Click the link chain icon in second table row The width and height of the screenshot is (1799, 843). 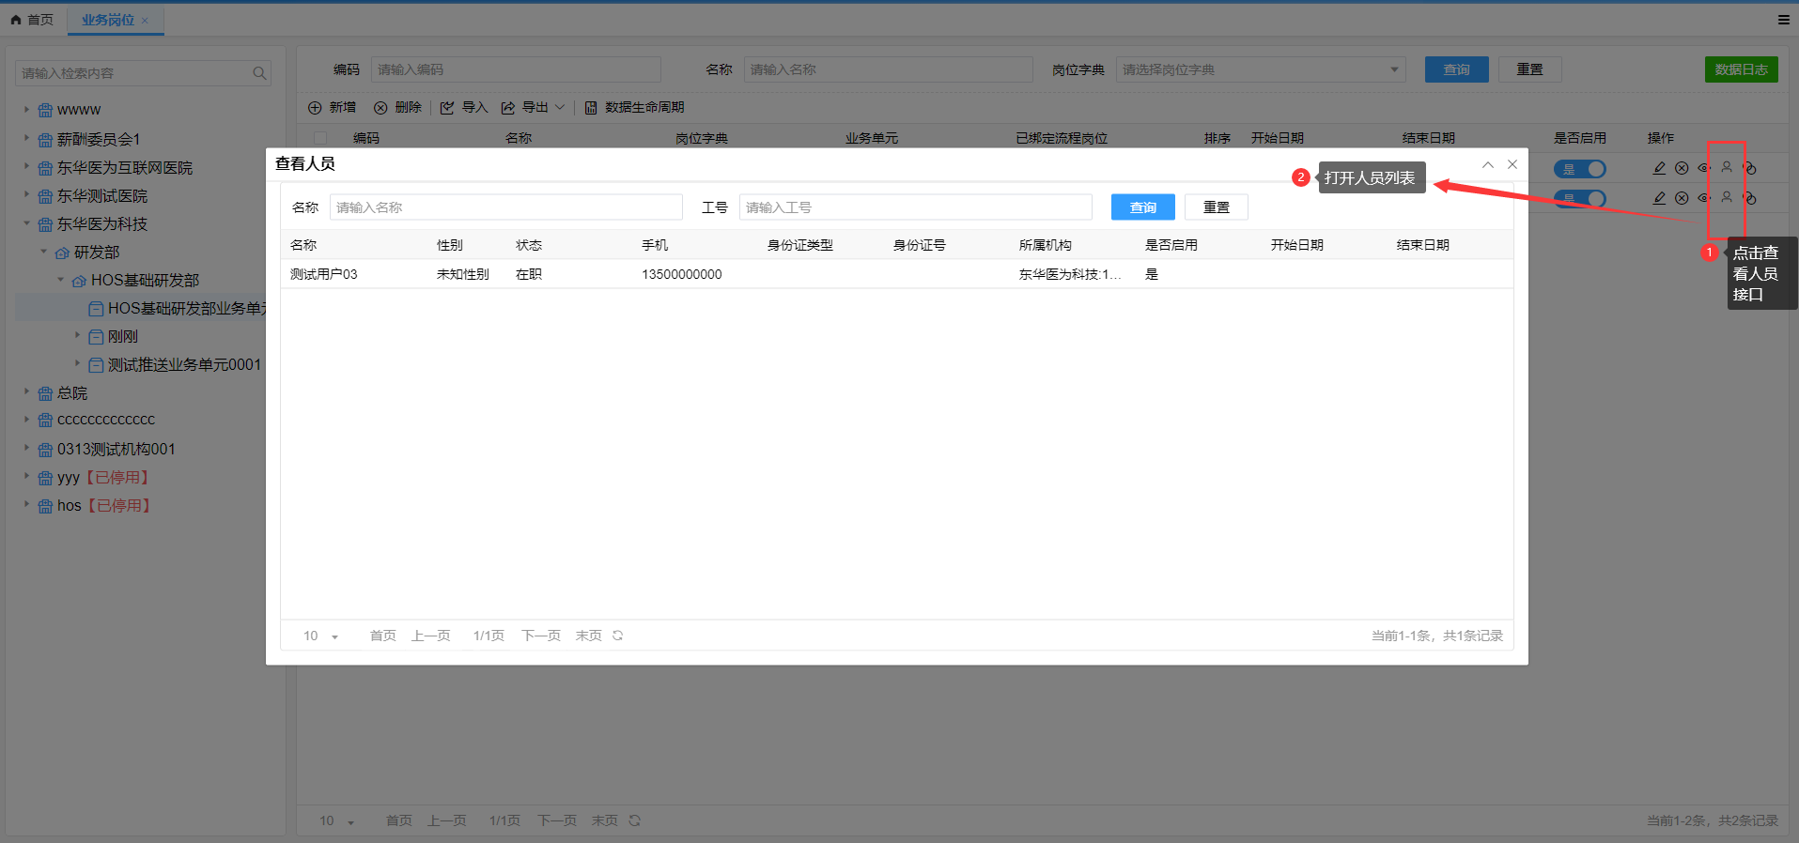point(1749,198)
